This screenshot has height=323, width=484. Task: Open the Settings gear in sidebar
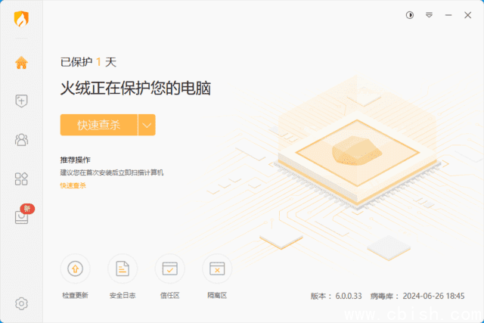tap(21, 303)
